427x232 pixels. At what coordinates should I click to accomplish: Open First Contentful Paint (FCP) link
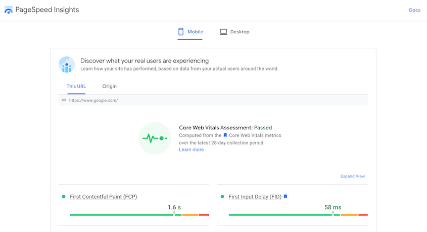[x=104, y=197]
